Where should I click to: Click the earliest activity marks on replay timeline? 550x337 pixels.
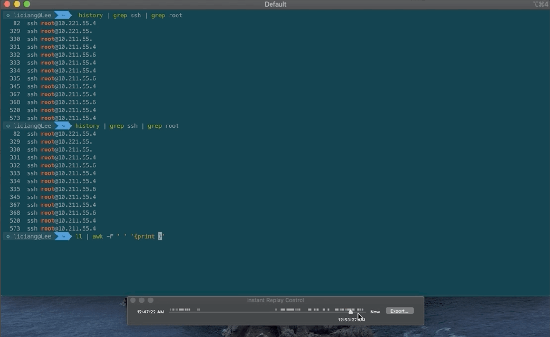click(180, 310)
